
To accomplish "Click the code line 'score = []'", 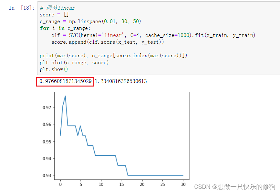I will point(54,14).
